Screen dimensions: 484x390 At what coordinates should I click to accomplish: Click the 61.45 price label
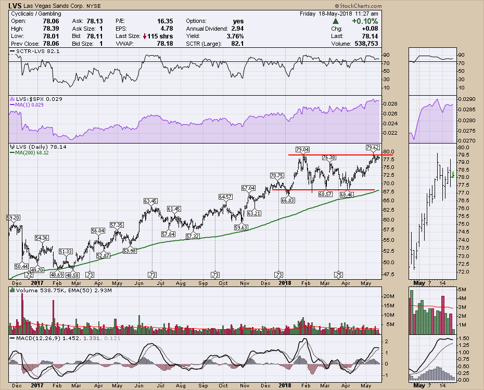point(174,209)
